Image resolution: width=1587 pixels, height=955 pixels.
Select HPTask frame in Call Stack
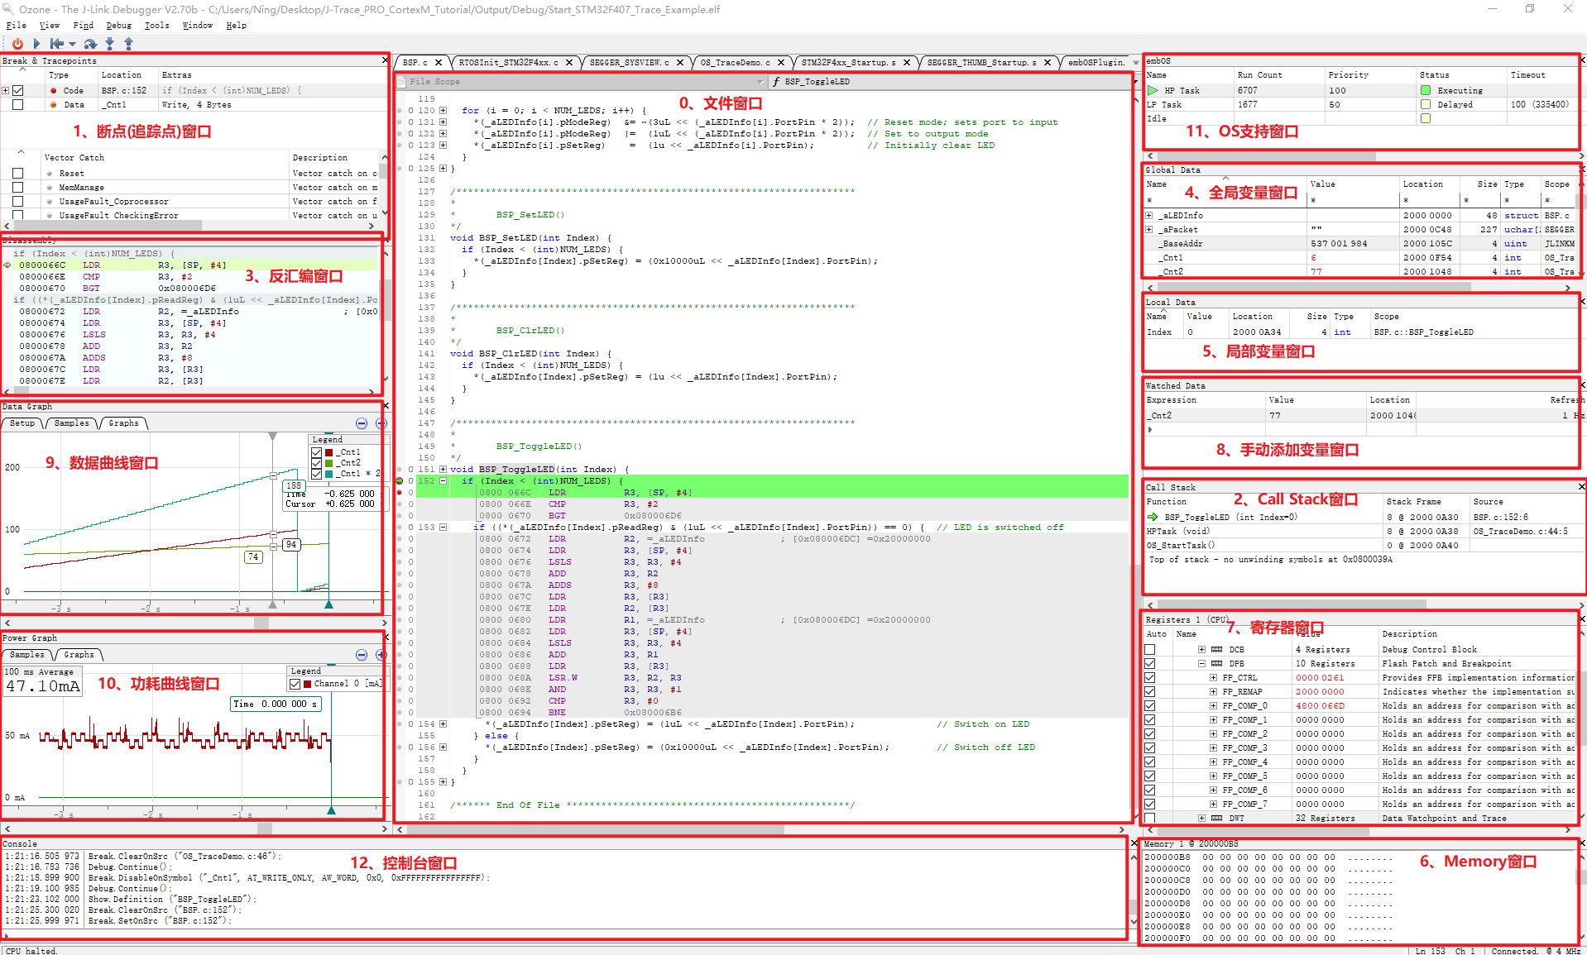(1177, 532)
